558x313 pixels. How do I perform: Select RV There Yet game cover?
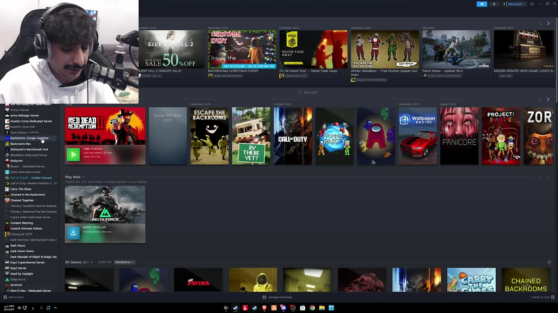(x=251, y=136)
